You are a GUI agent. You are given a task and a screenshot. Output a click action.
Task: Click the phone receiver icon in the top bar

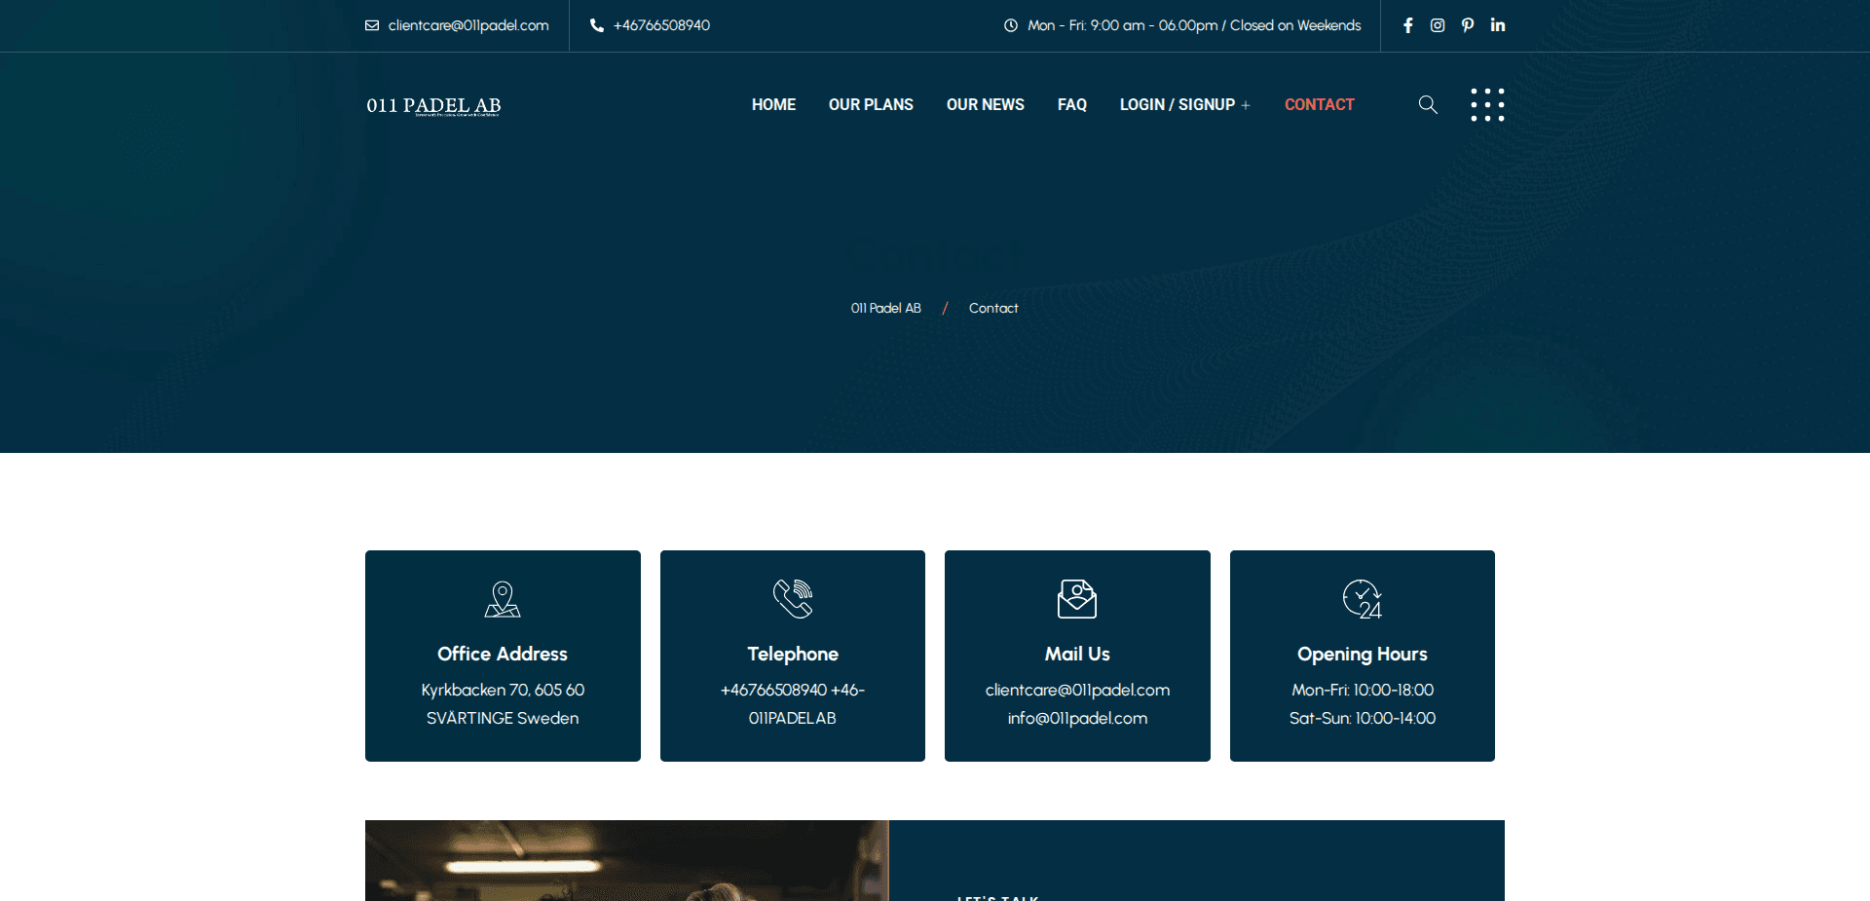point(596,25)
